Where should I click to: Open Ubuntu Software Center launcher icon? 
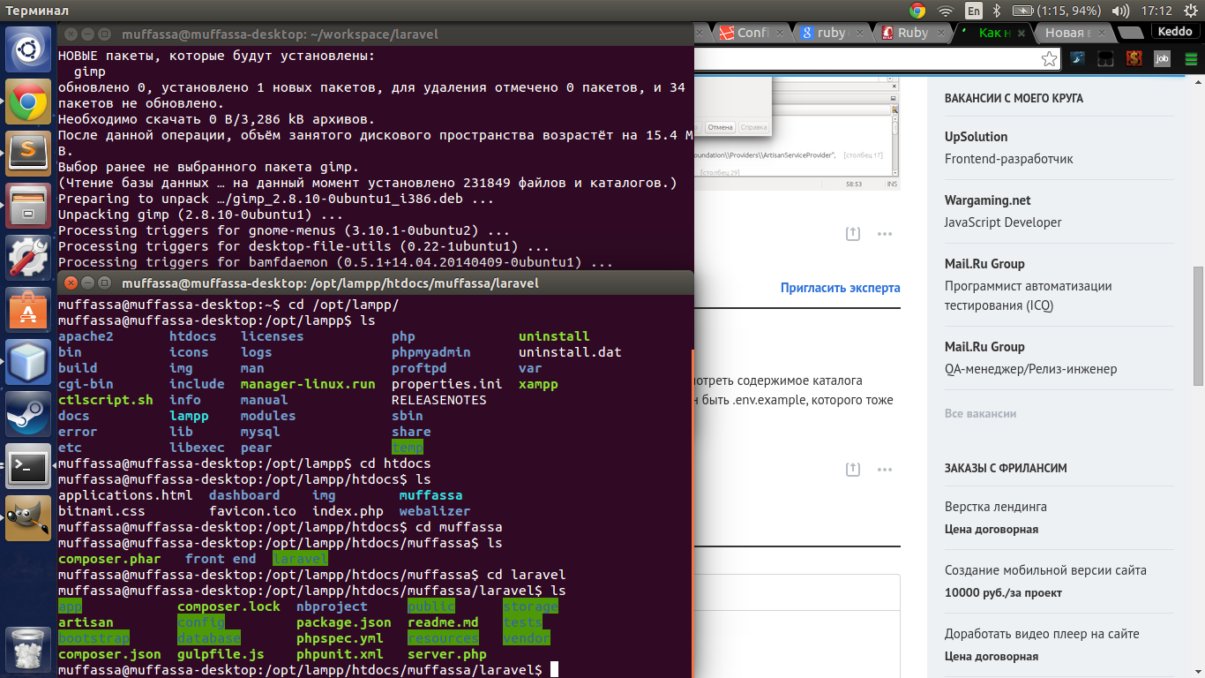[29, 310]
